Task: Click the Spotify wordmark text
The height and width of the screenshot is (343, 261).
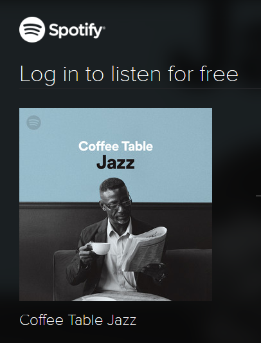Action: (76, 31)
